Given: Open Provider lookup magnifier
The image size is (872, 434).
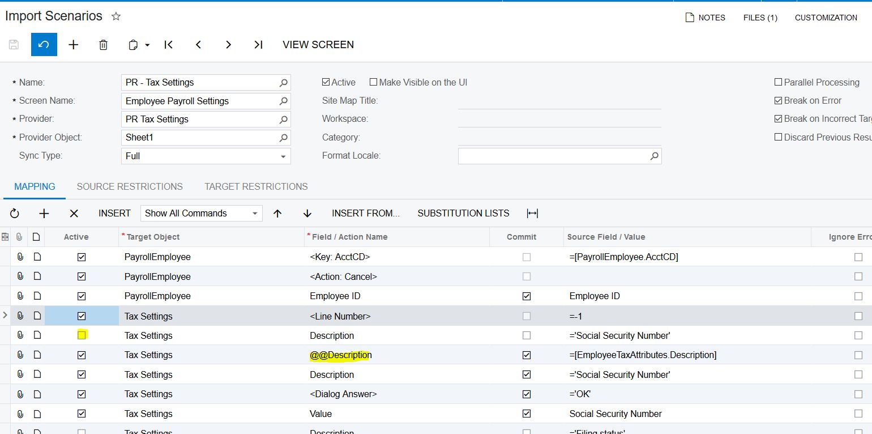Looking at the screenshot, I should click(284, 120).
